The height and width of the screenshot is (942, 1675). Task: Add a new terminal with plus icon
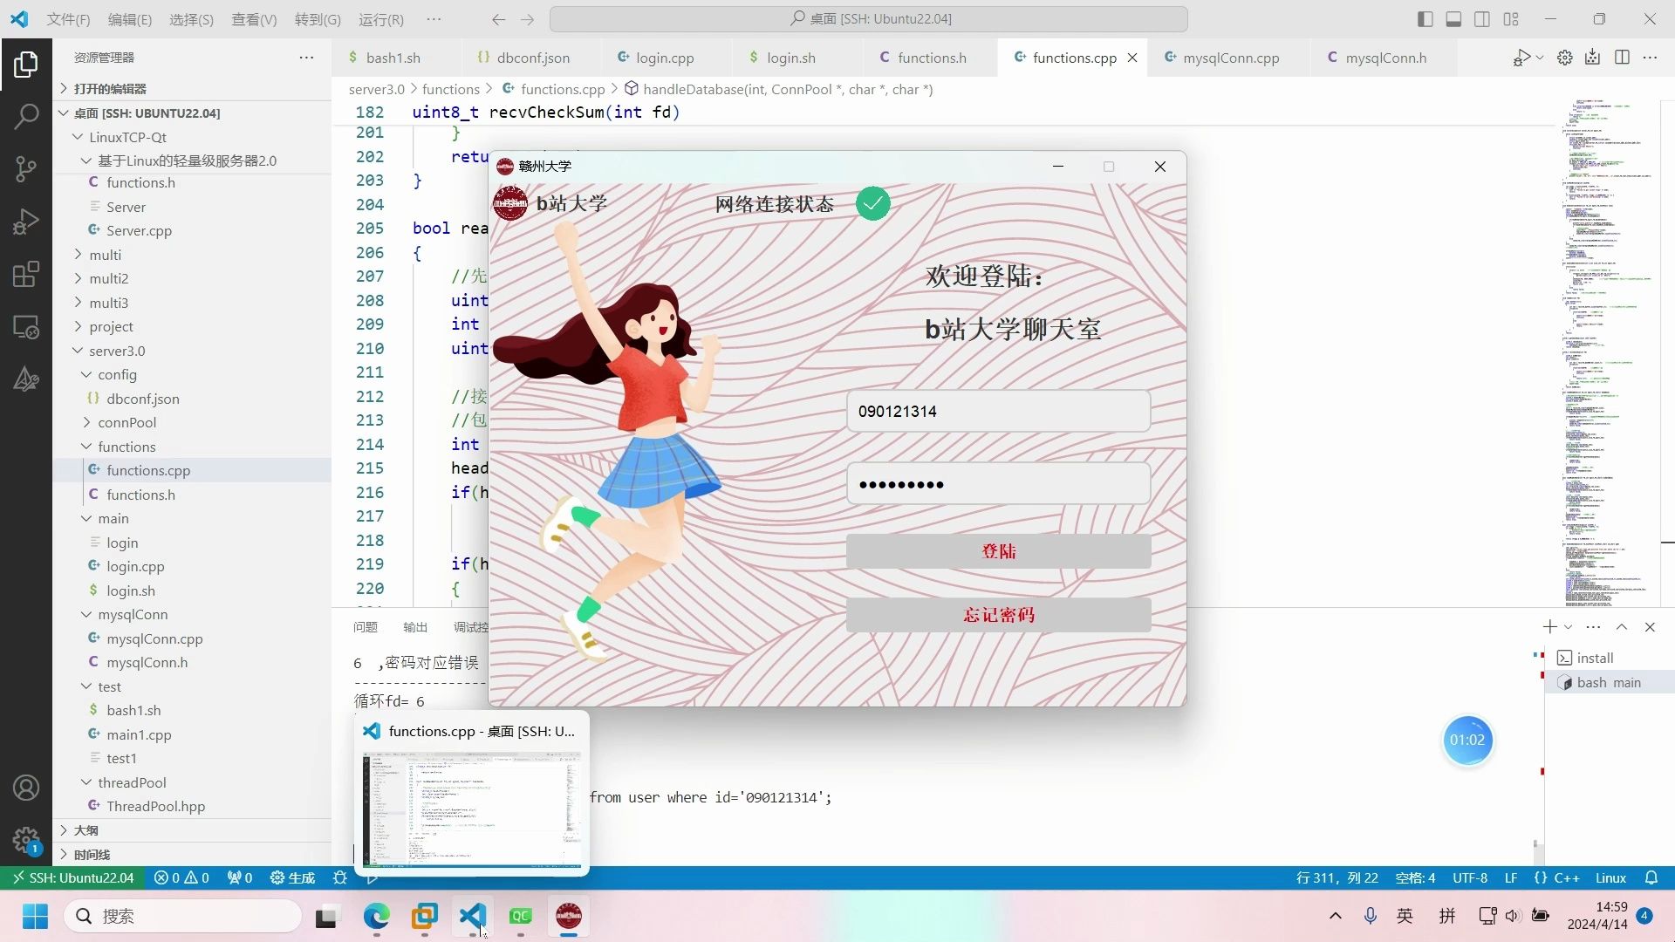(x=1549, y=627)
